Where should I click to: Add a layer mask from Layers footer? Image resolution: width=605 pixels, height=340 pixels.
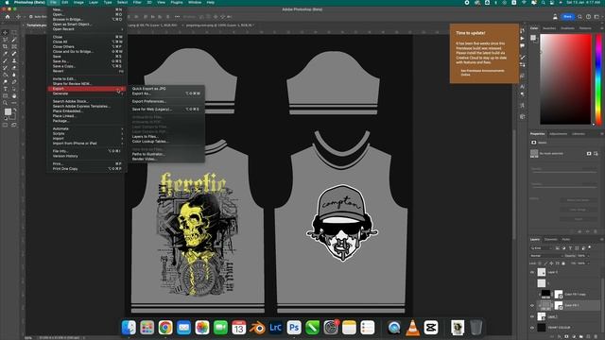567,336
